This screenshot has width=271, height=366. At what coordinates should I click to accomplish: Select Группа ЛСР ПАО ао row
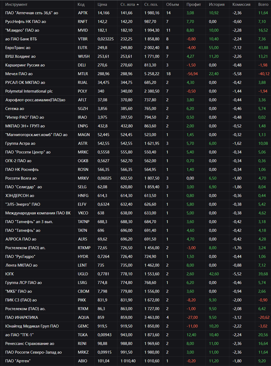pyautogui.click(x=135, y=282)
